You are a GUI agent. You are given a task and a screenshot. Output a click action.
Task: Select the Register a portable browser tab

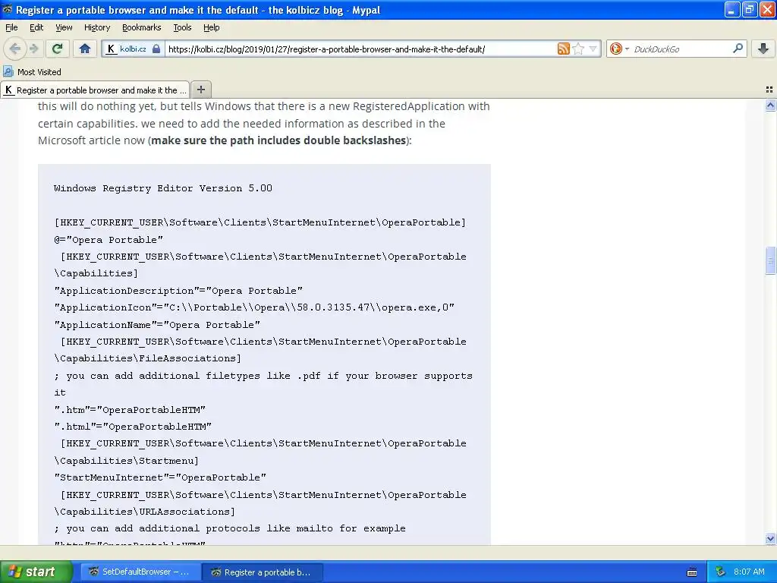(x=95, y=90)
